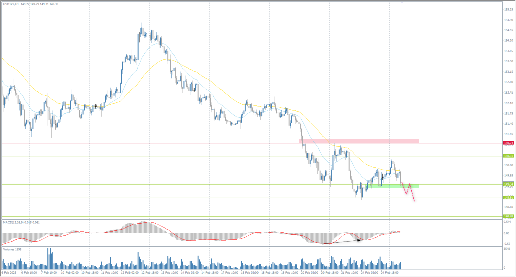Click the 6 Feb 2025 date label

tap(9, 272)
